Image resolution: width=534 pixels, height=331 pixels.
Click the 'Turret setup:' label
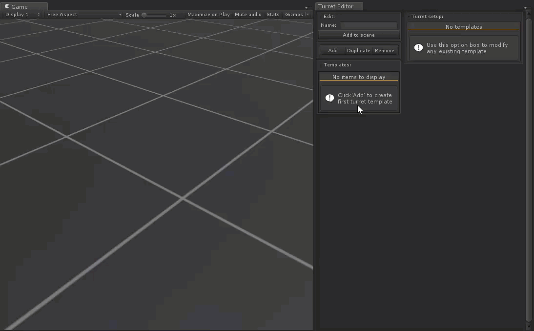pos(427,16)
